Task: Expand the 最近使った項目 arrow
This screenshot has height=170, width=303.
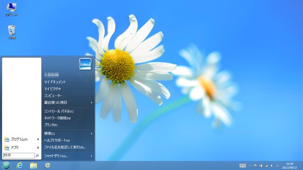Action: tap(92, 103)
